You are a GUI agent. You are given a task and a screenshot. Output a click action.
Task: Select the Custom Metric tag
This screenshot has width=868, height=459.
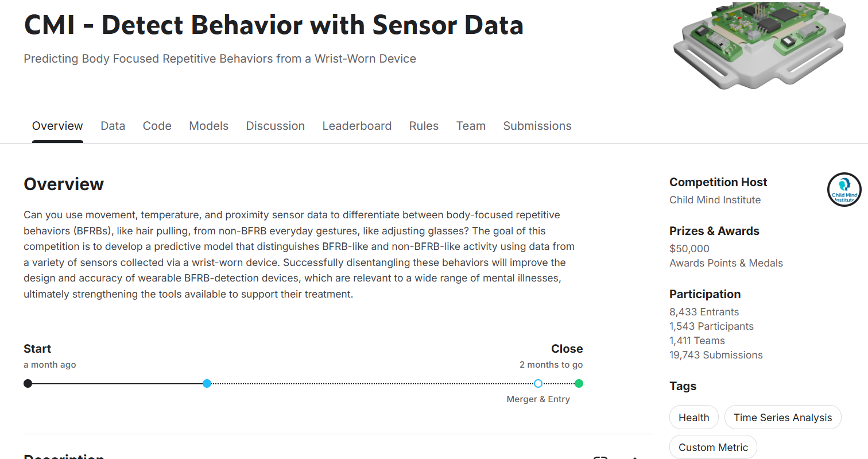pos(713,447)
